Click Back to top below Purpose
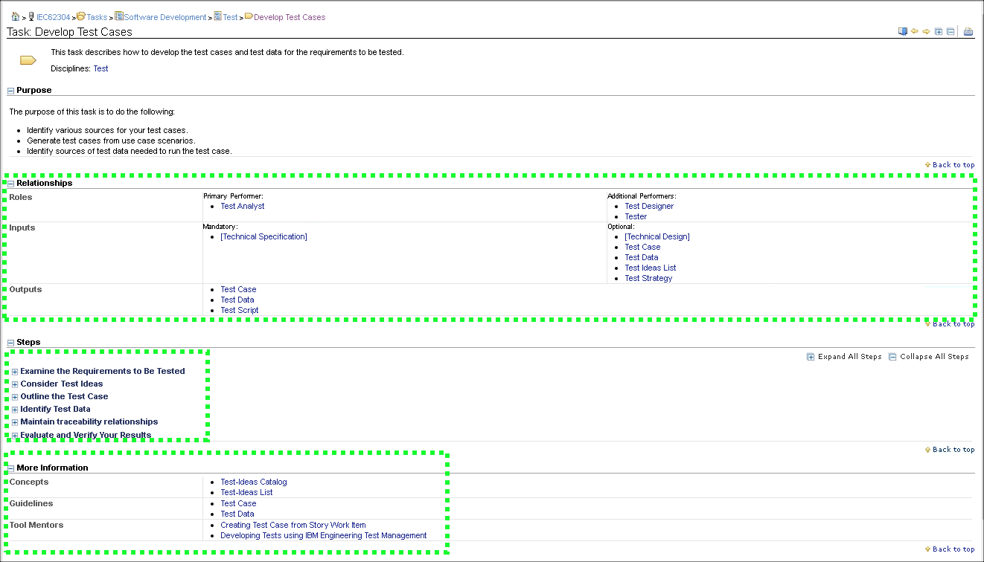Viewport: 984px width, 562px height. tap(953, 165)
